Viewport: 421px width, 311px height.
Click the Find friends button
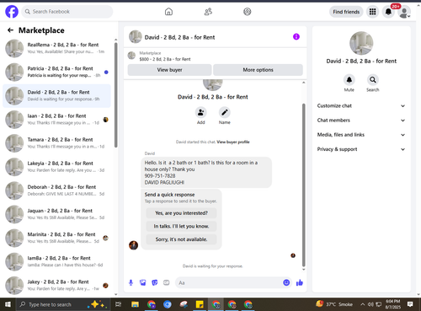346,12
